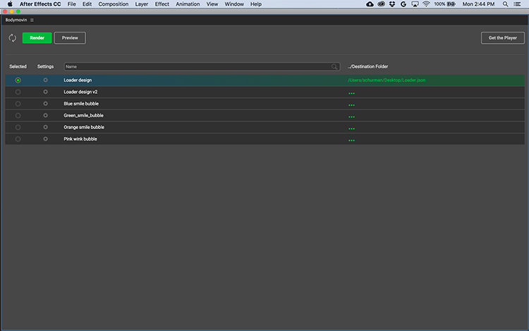Select the Pink wink bubble radio button
The width and height of the screenshot is (529, 331).
(18, 139)
